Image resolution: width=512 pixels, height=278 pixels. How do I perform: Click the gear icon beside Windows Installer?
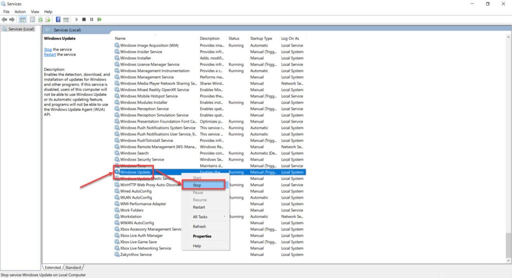coord(117,58)
